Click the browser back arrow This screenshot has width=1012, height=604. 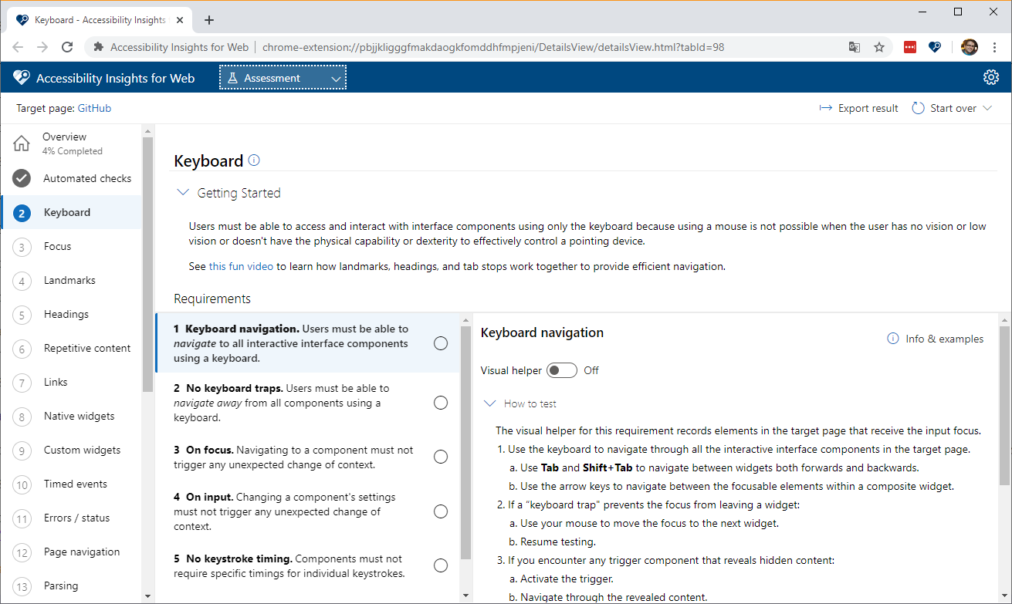[18, 47]
